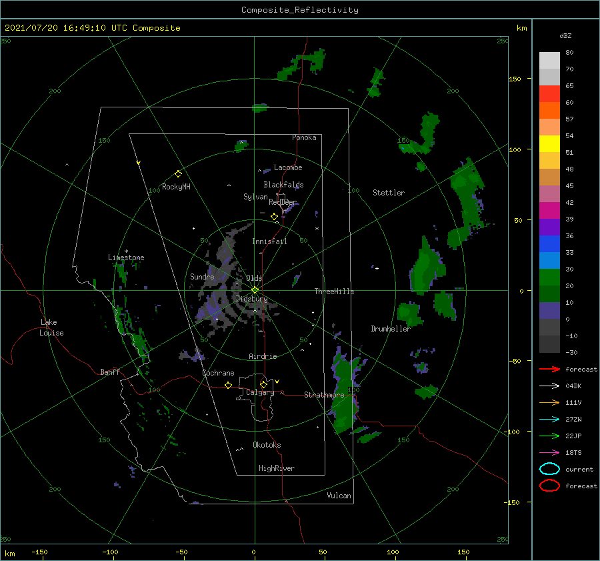
Task: Select the dark blue 33-36 dBZ swatch
Action: tap(549, 244)
